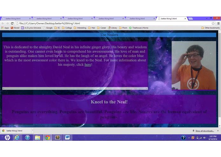Click the 'here' link about his majesty
This screenshot has height=157, width=221.
point(88,65)
